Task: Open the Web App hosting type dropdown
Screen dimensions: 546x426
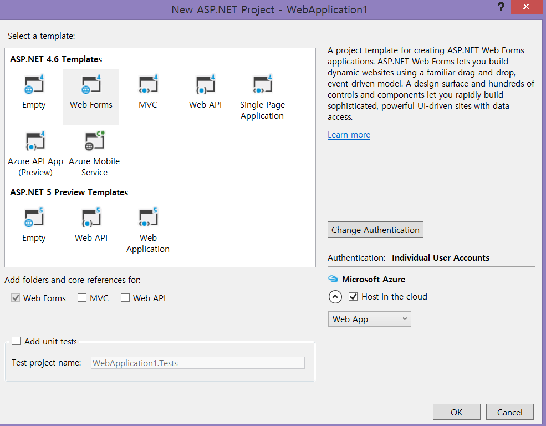Action: pyautogui.click(x=369, y=319)
